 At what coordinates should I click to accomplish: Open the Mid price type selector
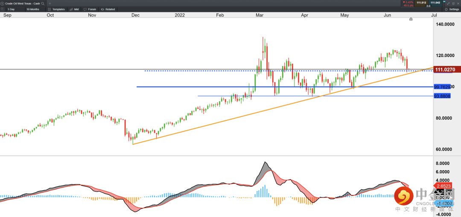coord(74,9)
